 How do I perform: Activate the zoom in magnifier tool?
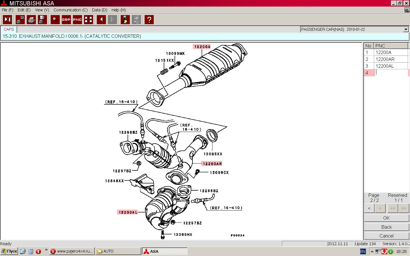(55, 20)
